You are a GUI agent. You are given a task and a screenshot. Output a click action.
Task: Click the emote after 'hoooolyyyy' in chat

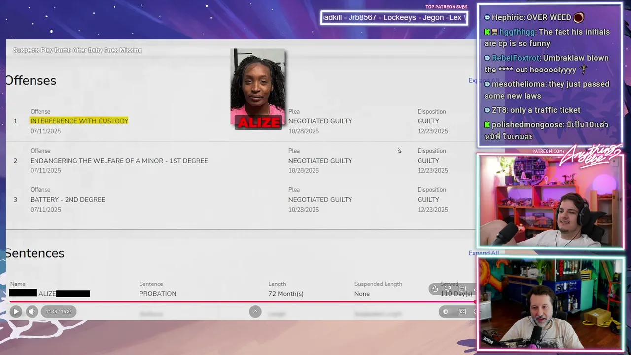[584, 70]
